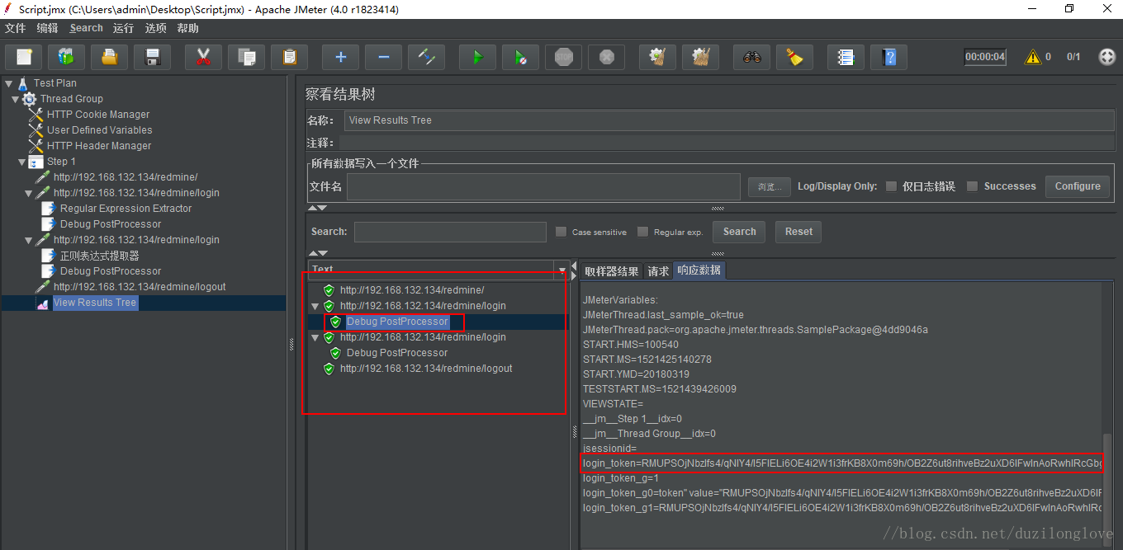Viewport: 1123px width, 550px height.
Task: Copy selected element toolbar icon
Action: pyautogui.click(x=246, y=57)
